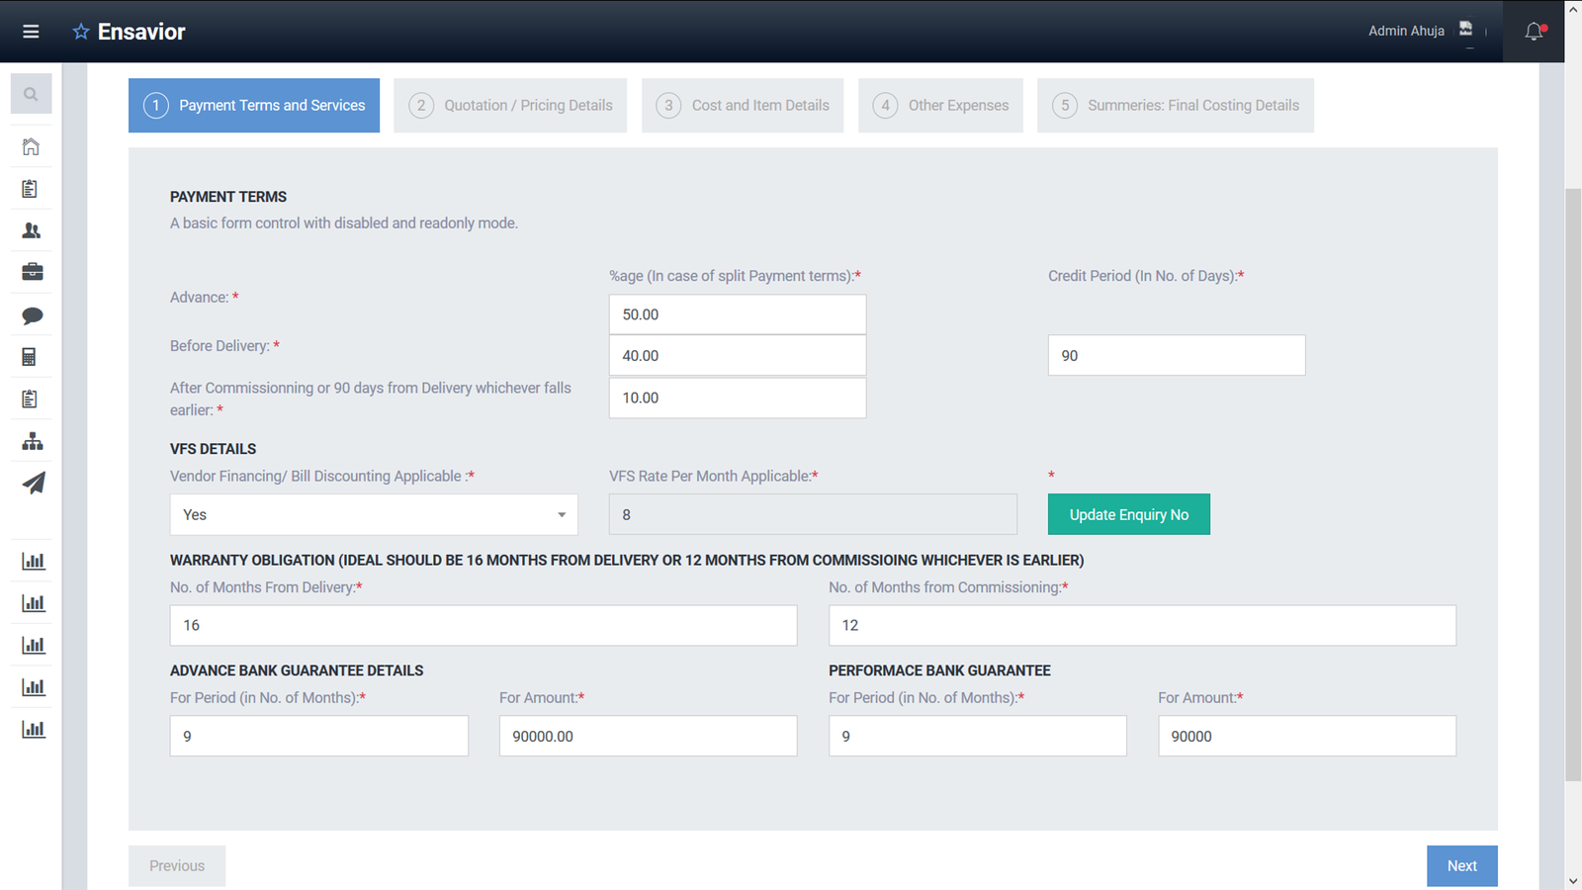Go to the Quotation / Pricing Details step

point(510,105)
